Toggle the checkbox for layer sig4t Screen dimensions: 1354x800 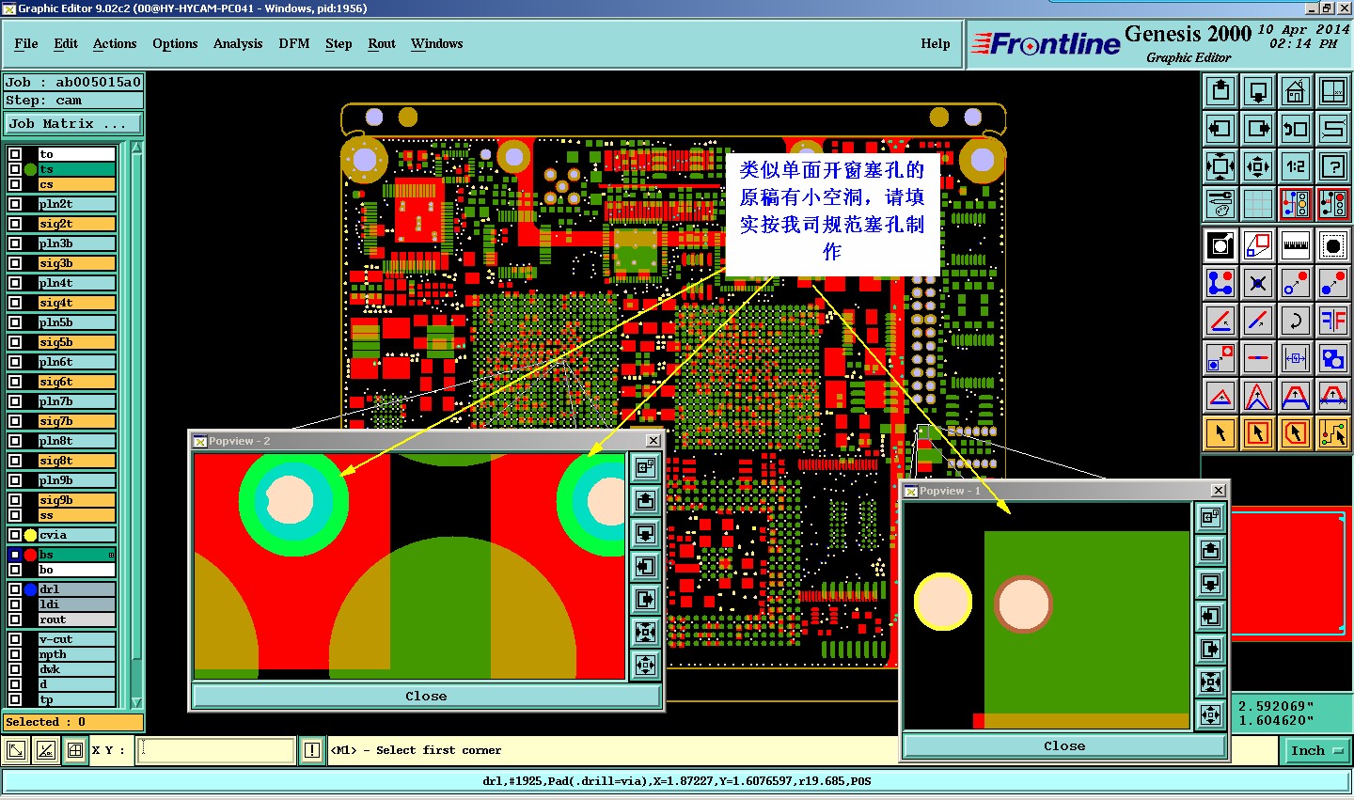[15, 303]
